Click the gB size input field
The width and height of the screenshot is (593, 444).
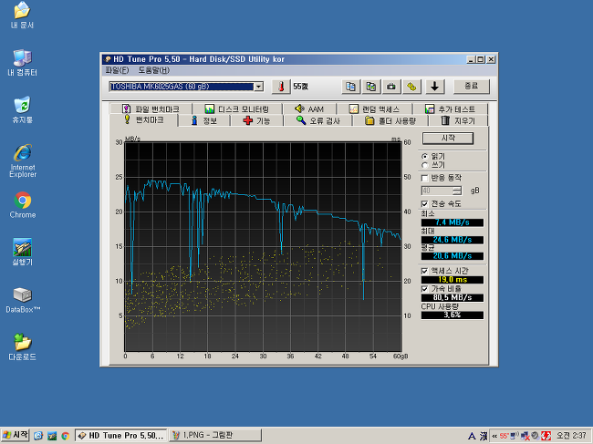coord(437,191)
